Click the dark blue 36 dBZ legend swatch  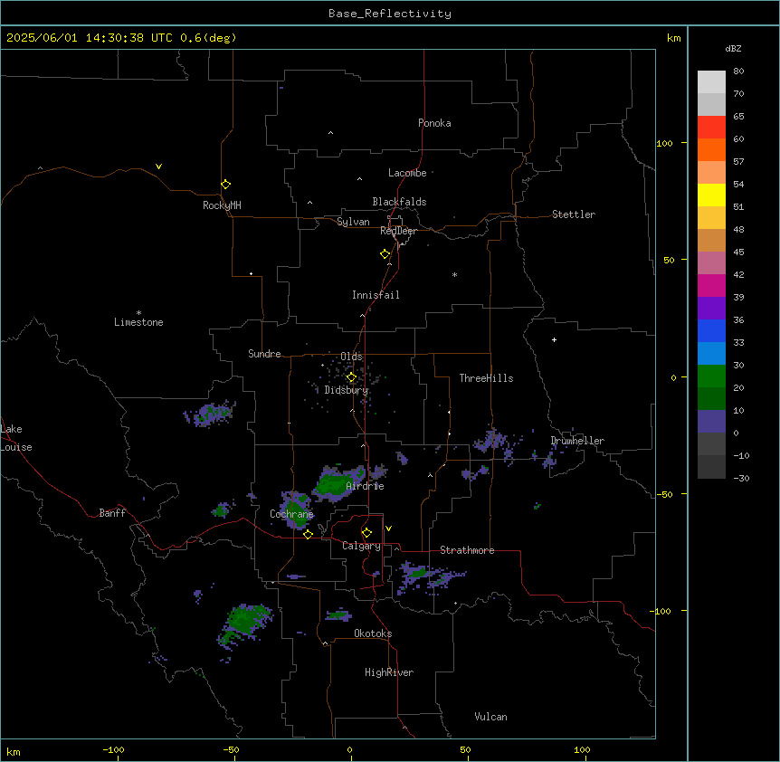point(711,330)
